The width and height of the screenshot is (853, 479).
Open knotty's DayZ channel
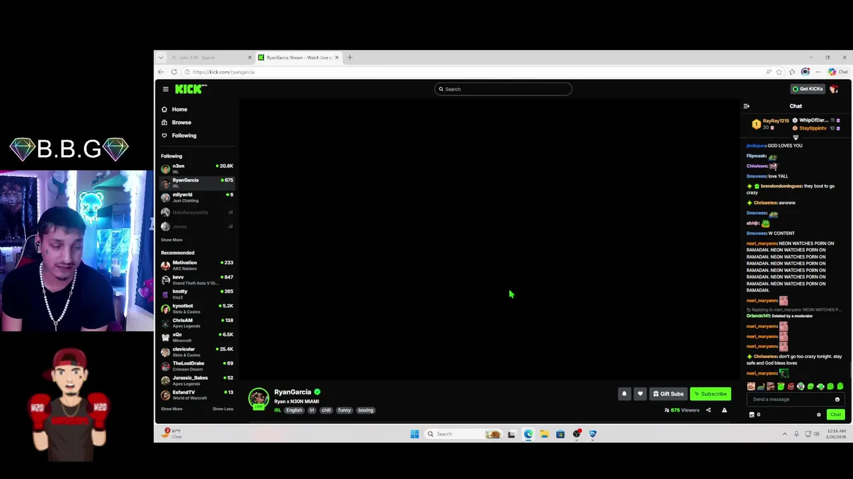coord(197,294)
